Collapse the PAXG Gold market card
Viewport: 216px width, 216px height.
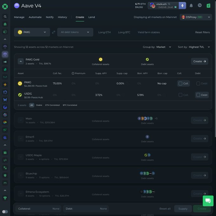(x=21, y=61)
